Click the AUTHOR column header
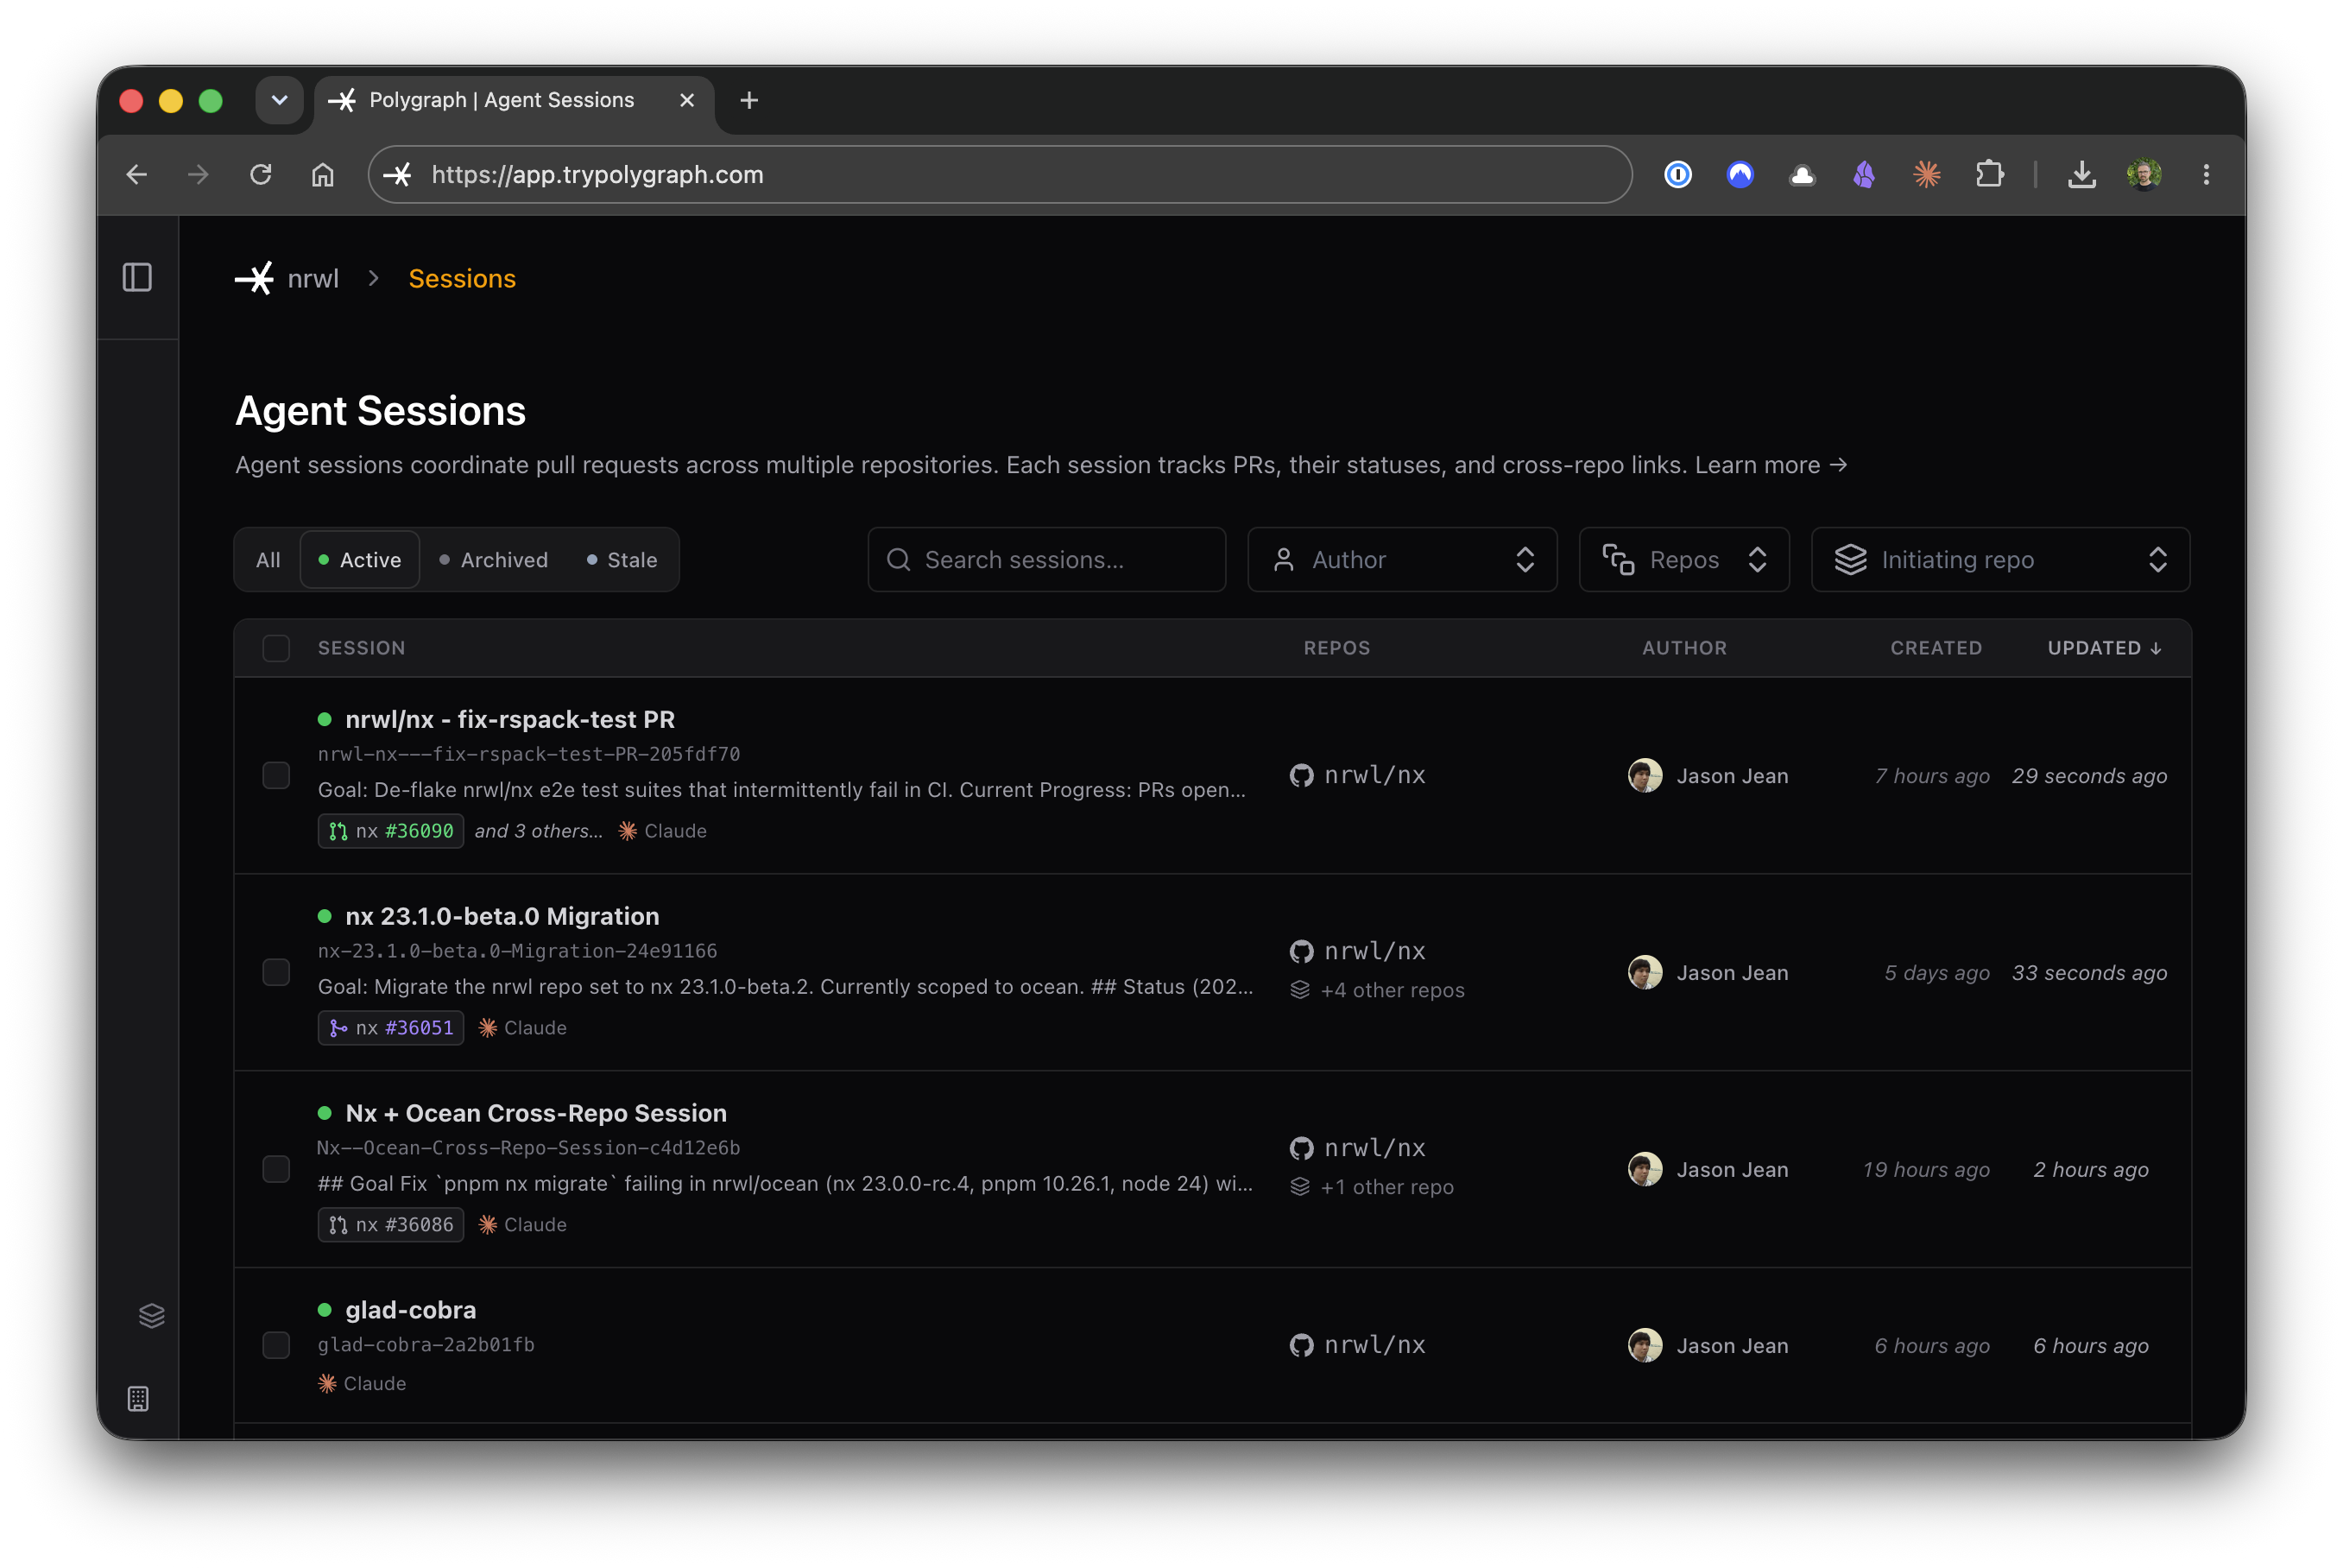2343x1568 pixels. [1684, 648]
